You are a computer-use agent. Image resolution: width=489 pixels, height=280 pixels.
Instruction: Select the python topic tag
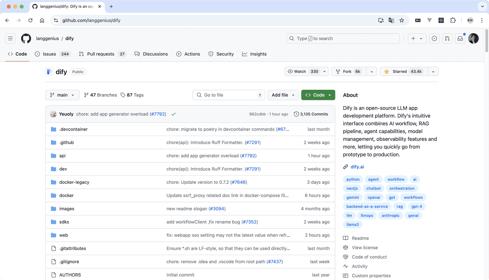[353, 179]
